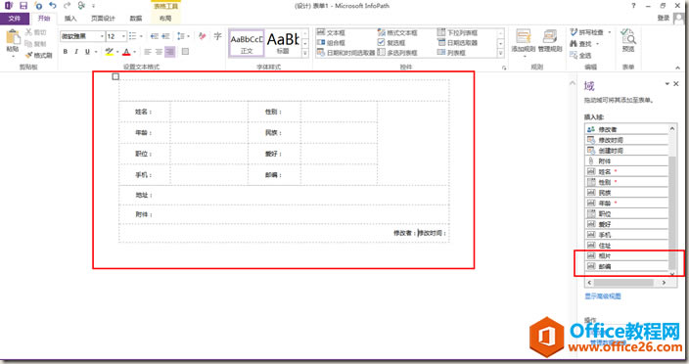Open the highlight color dropdown arrow
689x364 pixels.
click(117, 52)
